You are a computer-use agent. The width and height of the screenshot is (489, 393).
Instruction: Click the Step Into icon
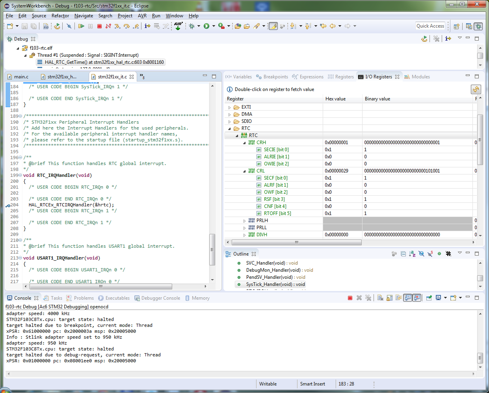(117, 26)
